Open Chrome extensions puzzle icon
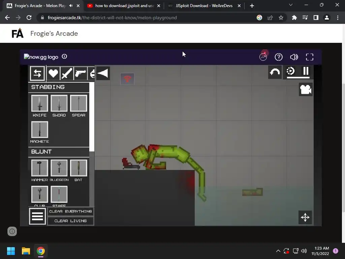Image resolution: width=345 pixels, height=259 pixels. click(x=294, y=18)
